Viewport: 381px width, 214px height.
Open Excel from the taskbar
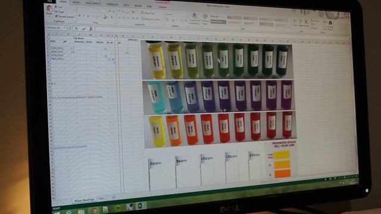[140, 206]
